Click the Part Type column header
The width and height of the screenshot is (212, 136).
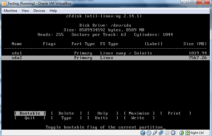tap(83, 44)
